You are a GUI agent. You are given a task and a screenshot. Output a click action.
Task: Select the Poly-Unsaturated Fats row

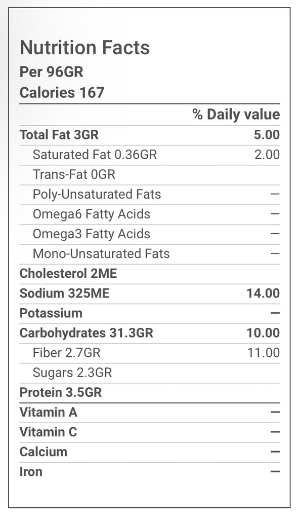[x=150, y=195]
